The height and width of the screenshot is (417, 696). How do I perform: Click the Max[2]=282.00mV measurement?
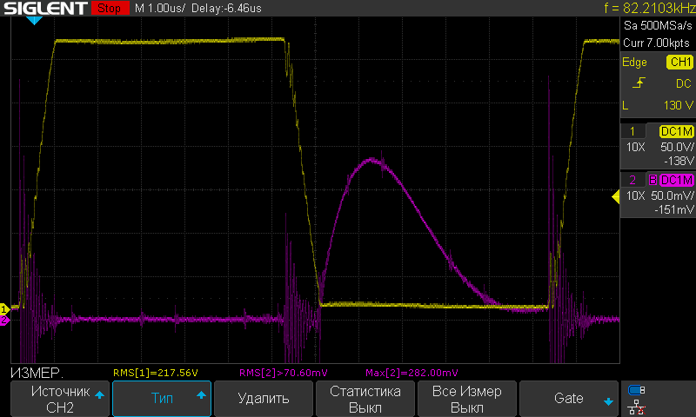pos(412,373)
